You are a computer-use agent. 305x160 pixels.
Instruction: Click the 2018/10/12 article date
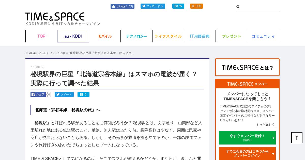point(37,67)
